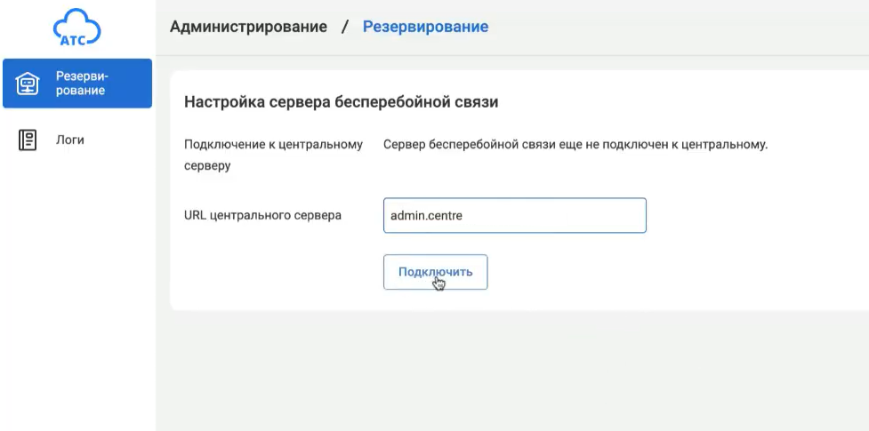
Task: Click the Подключение к центральному серверу label
Action: coord(272,155)
